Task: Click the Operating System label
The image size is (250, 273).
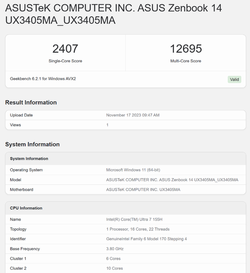Action: tap(26, 170)
